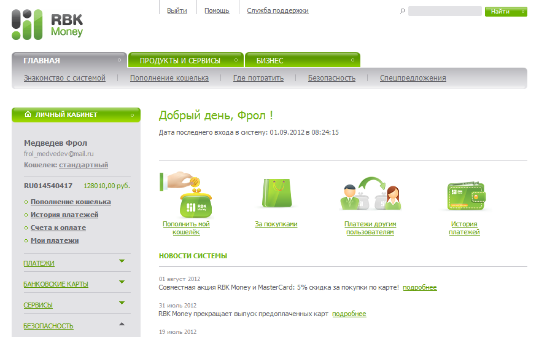Collapse the БЕЗОПАСНОСТЬ section arrow

click(122, 324)
